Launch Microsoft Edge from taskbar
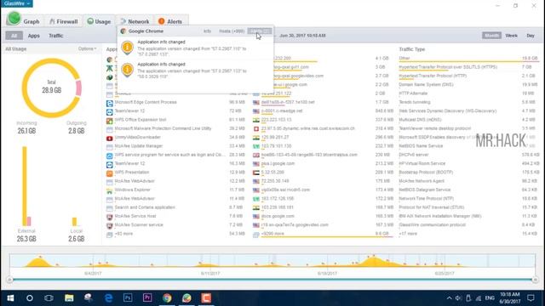 click(x=108, y=298)
